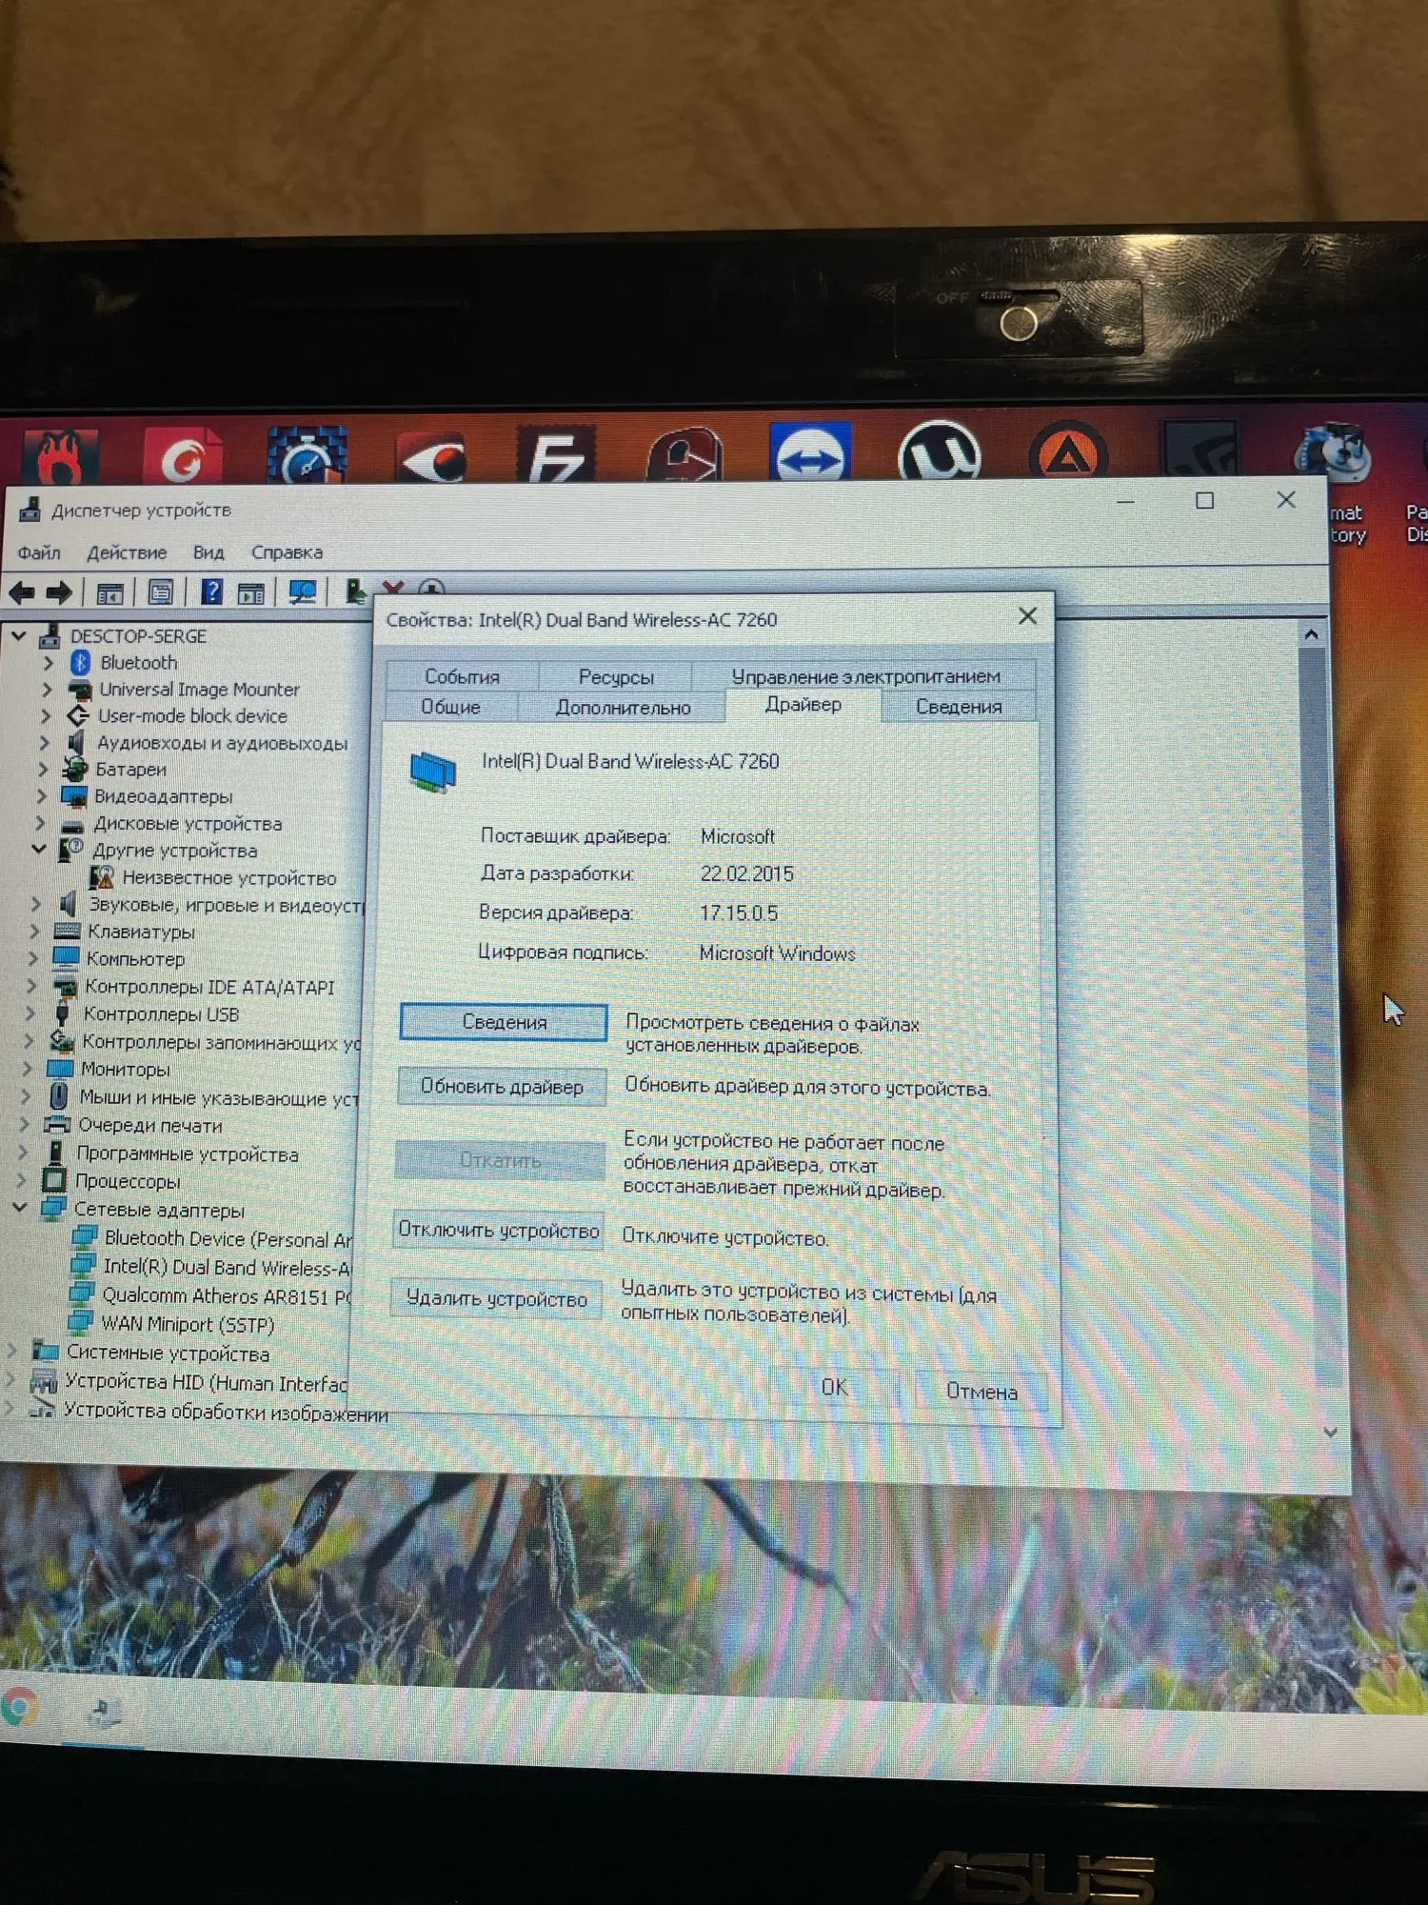Click the Удалить устройство button

496,1298
